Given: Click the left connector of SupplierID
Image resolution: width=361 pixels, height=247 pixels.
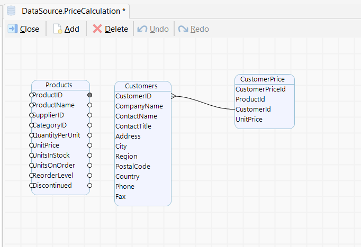Looking at the screenshot, I should tap(32, 115).
